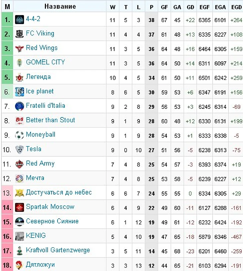Click the EGD column header

click(x=236, y=7)
